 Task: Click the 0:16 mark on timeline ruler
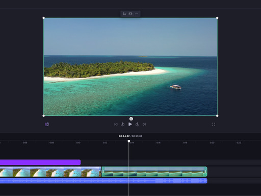159,142
